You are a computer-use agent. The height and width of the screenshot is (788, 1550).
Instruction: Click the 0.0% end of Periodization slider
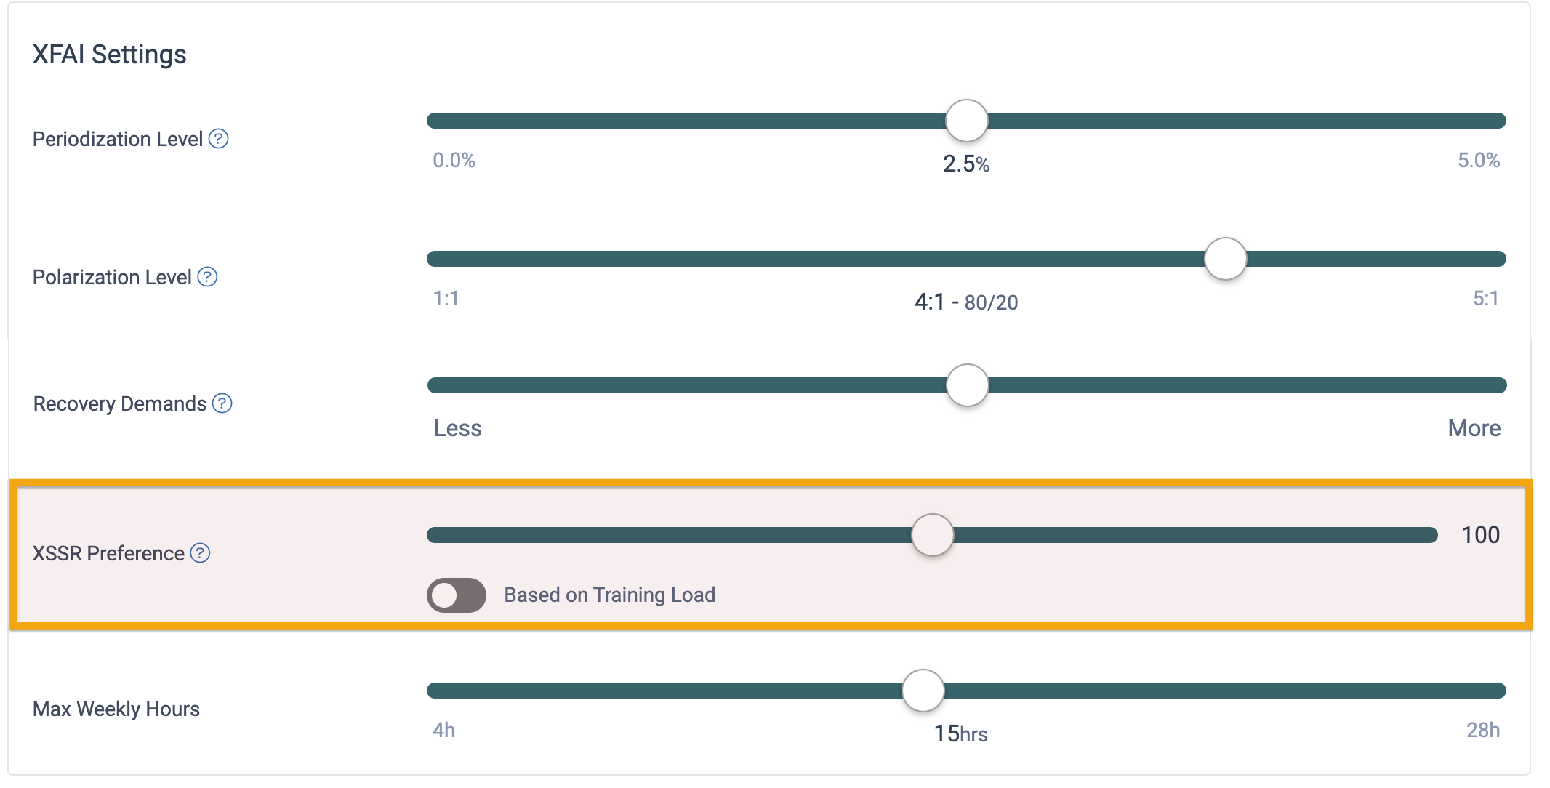[433, 121]
